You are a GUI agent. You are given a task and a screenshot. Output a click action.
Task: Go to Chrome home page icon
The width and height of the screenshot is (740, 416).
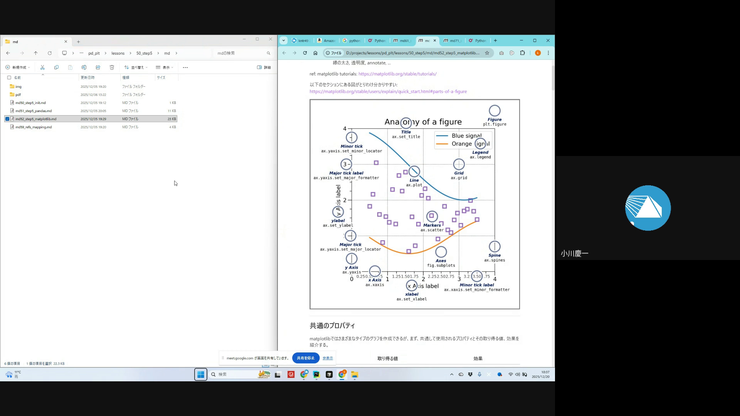coord(315,53)
